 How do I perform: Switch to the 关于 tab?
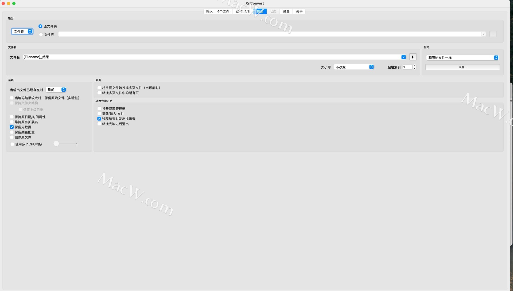point(299,11)
